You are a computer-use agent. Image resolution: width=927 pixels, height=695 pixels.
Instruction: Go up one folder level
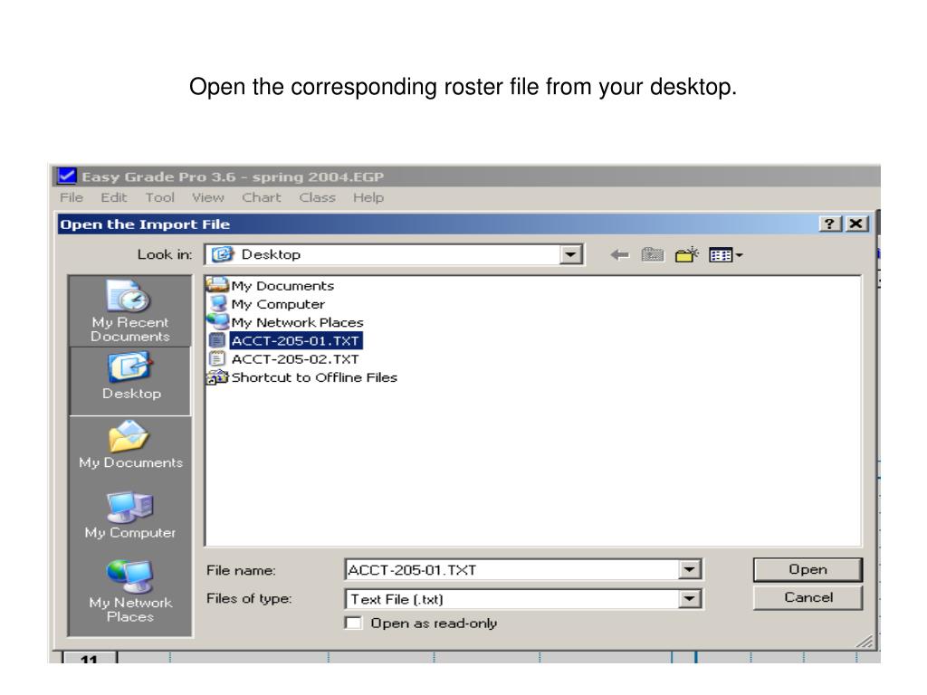coord(653,254)
